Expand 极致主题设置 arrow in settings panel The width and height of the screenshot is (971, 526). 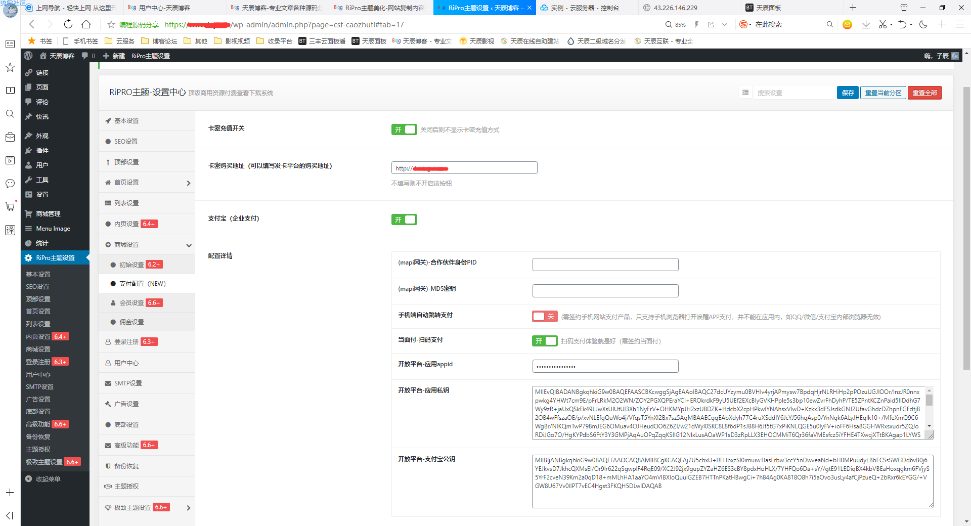pos(189,508)
